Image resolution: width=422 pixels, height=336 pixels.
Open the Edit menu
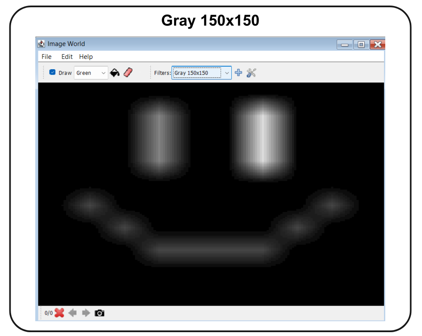pos(67,56)
